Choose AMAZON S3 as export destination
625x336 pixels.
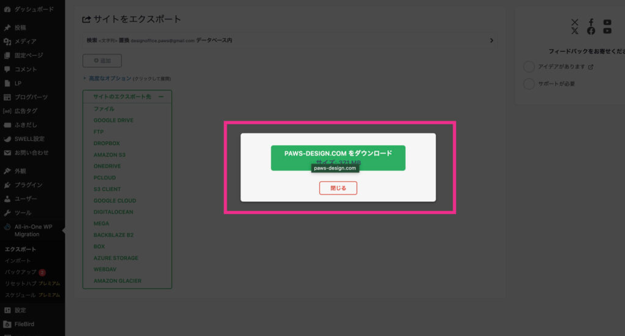click(109, 155)
